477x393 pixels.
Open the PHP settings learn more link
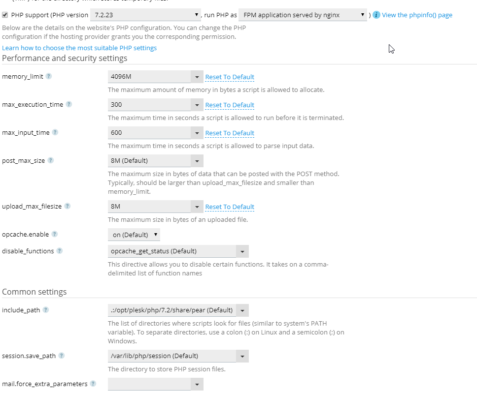79,48
